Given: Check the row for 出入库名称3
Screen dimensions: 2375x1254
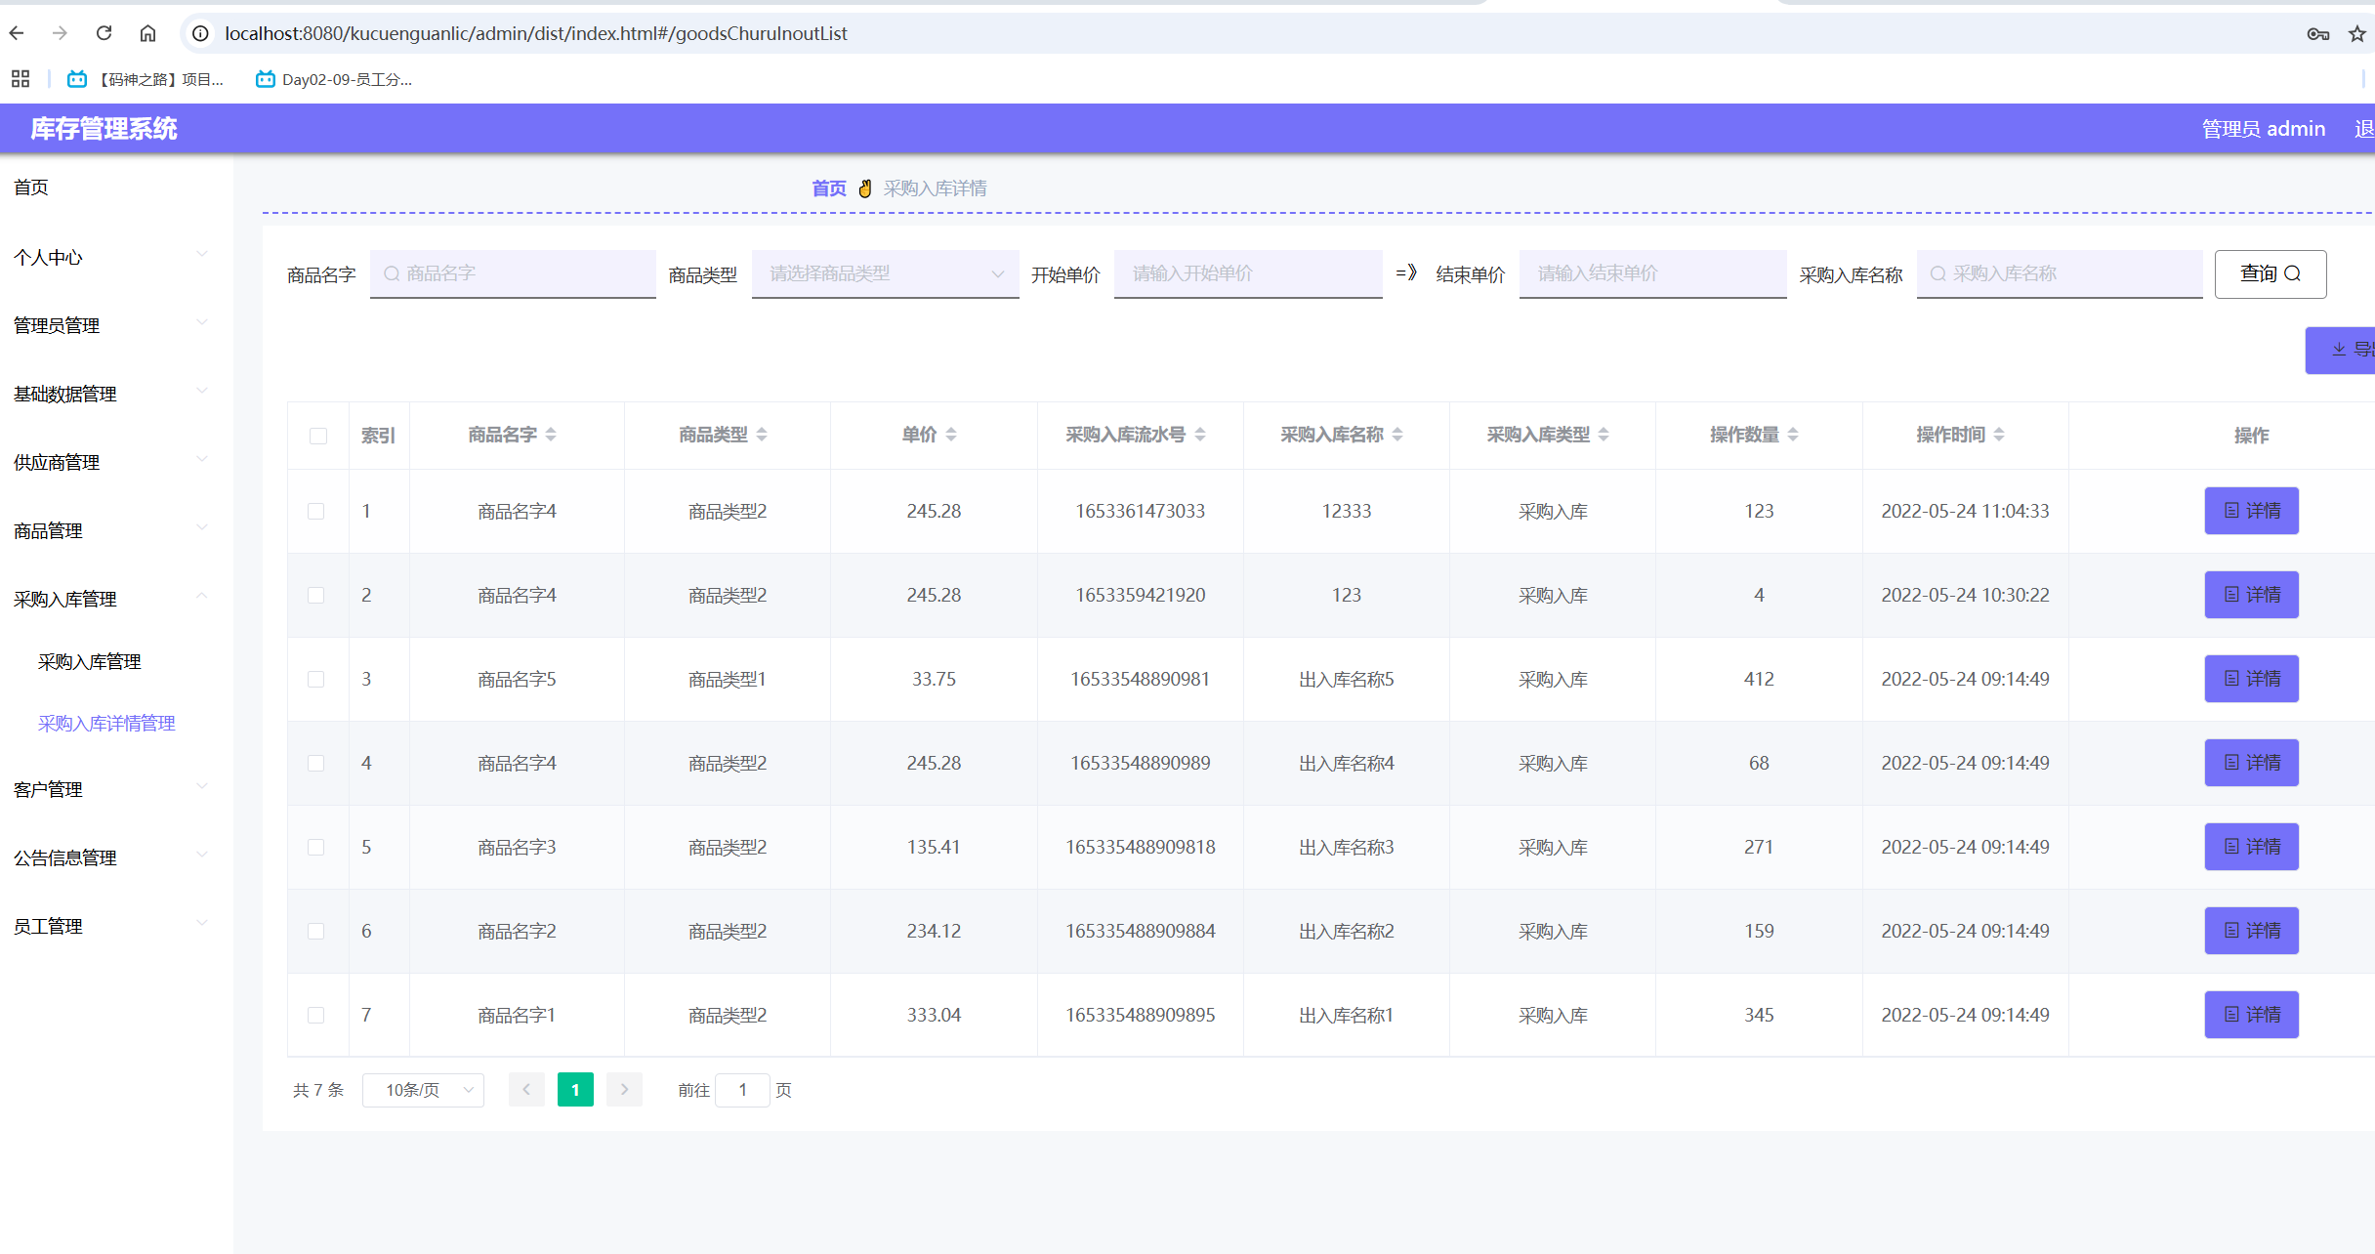Looking at the screenshot, I should (315, 847).
